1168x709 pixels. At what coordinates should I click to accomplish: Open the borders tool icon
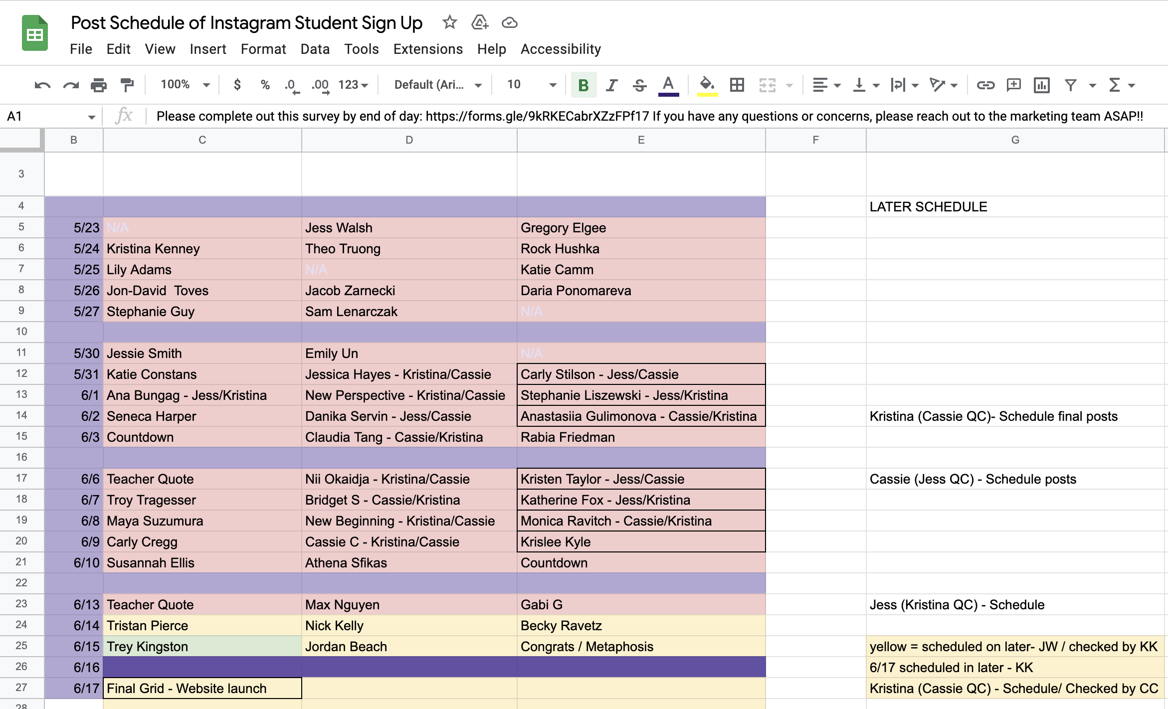click(x=737, y=85)
